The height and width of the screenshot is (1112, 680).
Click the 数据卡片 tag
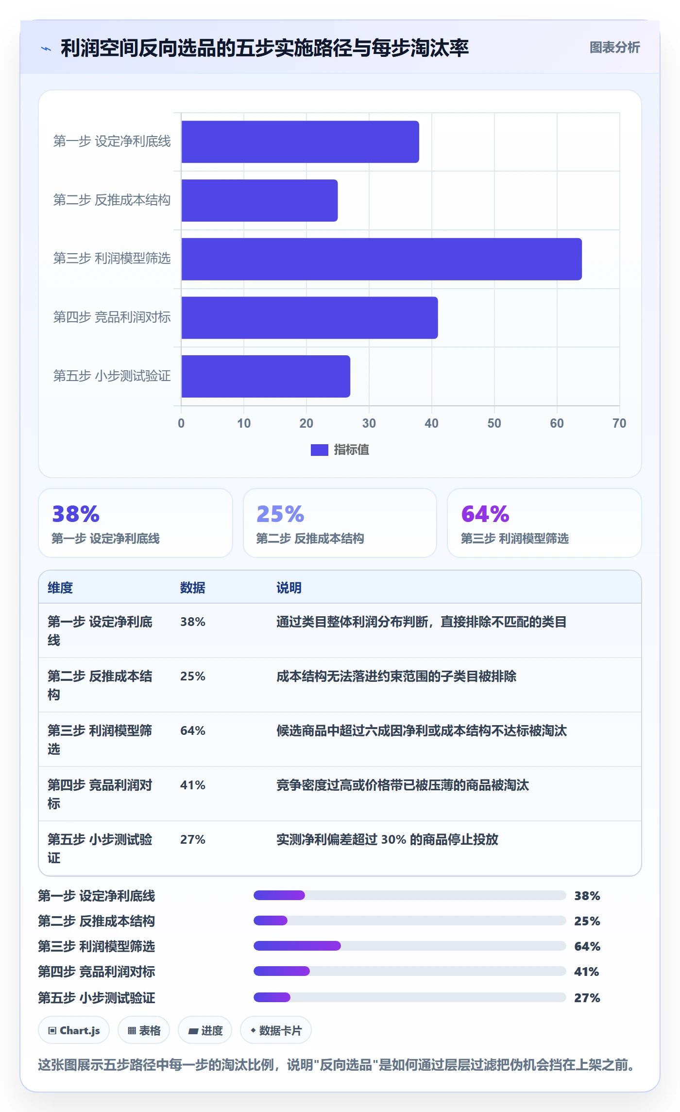pos(276,1030)
